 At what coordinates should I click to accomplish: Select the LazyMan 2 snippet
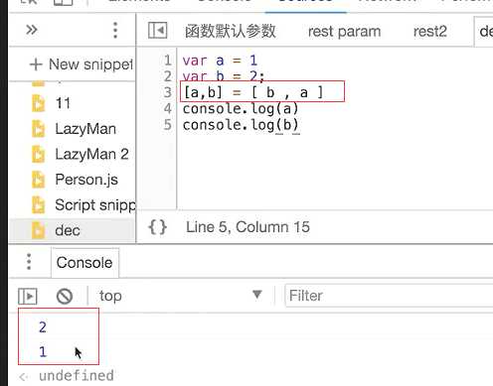click(x=91, y=154)
